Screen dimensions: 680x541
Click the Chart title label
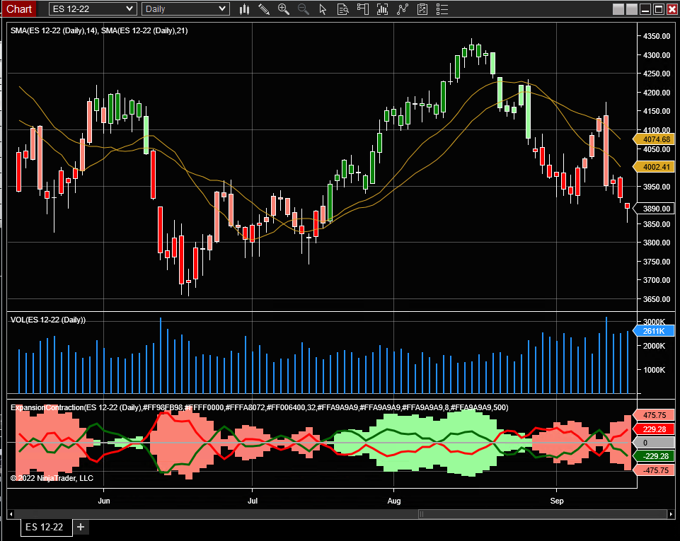click(x=19, y=9)
